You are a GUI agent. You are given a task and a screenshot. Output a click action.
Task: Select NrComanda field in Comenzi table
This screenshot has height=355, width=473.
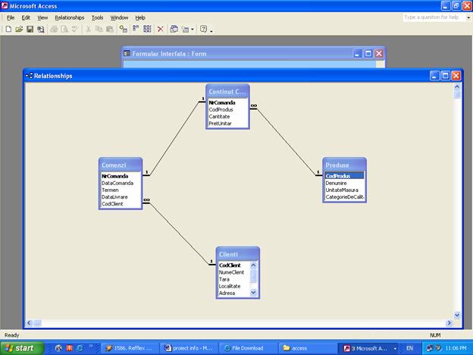pos(115,176)
